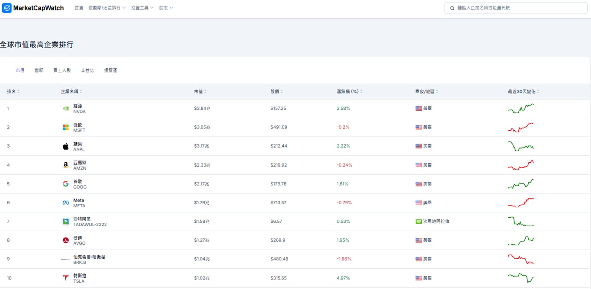Expand the 投資工具 dropdown menu
The height and width of the screenshot is (289, 591).
tap(142, 8)
